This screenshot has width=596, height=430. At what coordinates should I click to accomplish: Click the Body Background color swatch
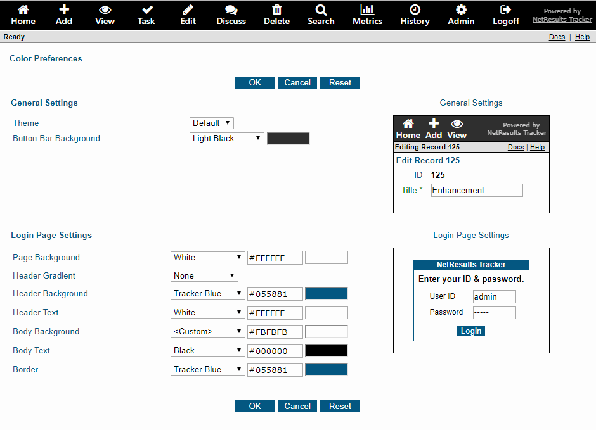(x=327, y=331)
